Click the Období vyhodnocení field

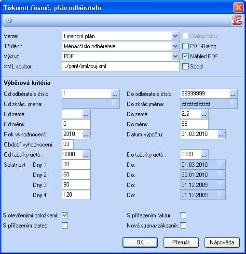(68, 144)
